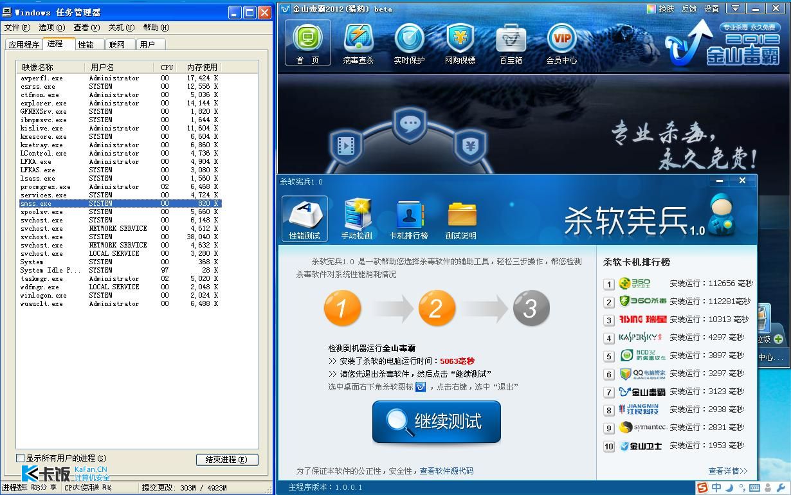Image resolution: width=791 pixels, height=495 pixels.
Task: Check 显示所有用户的进程 checkbox
Action: pyautogui.click(x=20, y=458)
